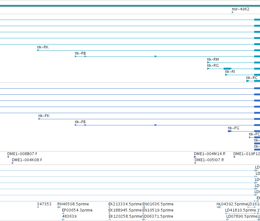The width and height of the screenshot is (260, 221).
Task: Click the HL04392.5prime arrow glyph
Action: coord(218,207)
